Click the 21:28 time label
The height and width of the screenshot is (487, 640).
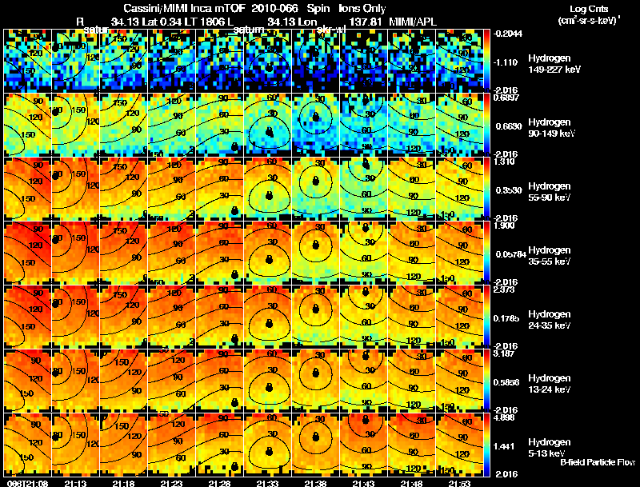point(219,483)
